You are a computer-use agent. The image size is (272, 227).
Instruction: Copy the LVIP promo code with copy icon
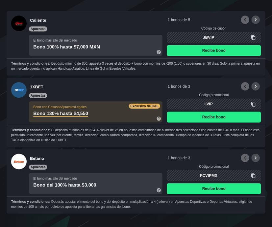click(x=253, y=104)
